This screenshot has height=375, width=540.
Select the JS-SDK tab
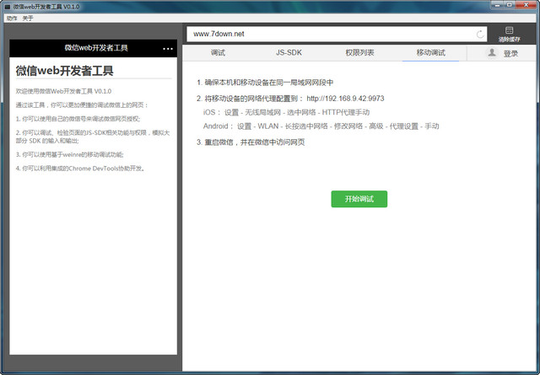289,53
